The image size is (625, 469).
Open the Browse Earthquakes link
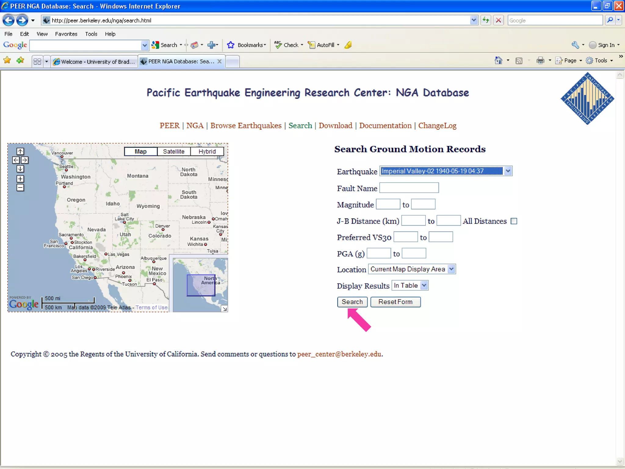(x=246, y=125)
